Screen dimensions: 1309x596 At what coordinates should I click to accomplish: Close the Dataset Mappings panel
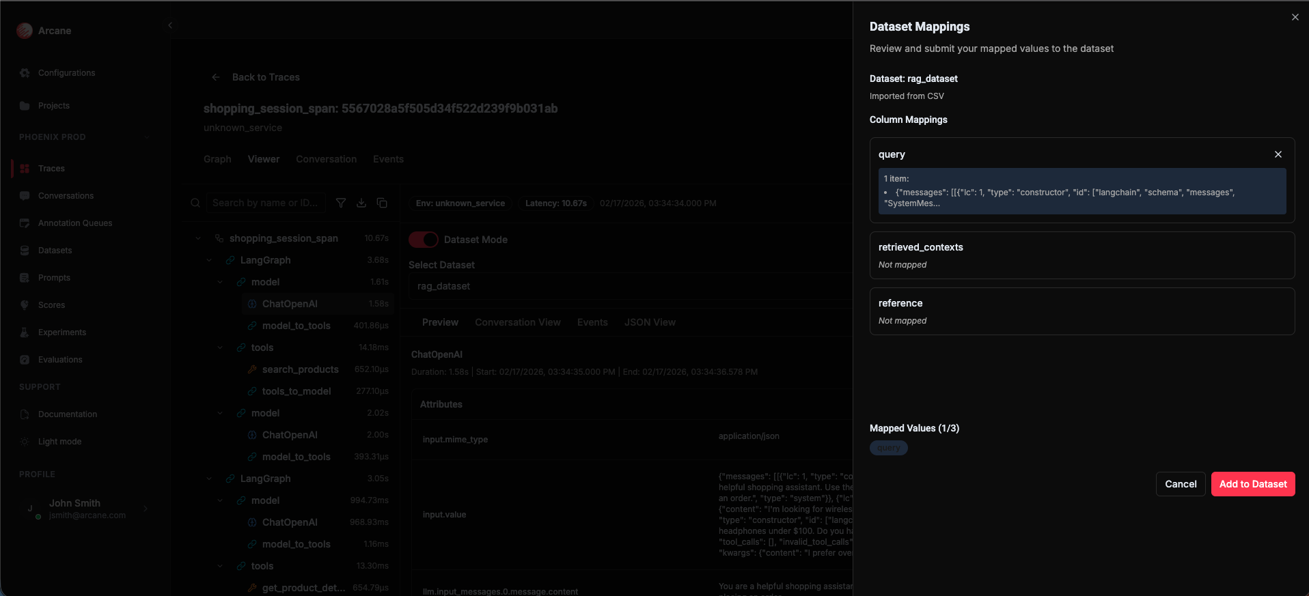click(1295, 17)
